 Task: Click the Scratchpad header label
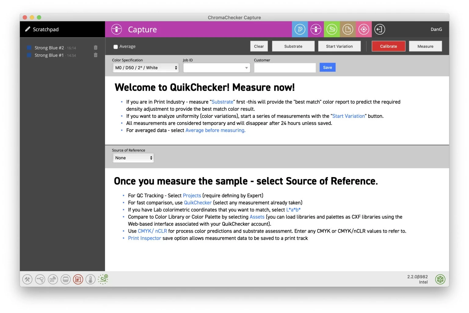click(x=45, y=29)
